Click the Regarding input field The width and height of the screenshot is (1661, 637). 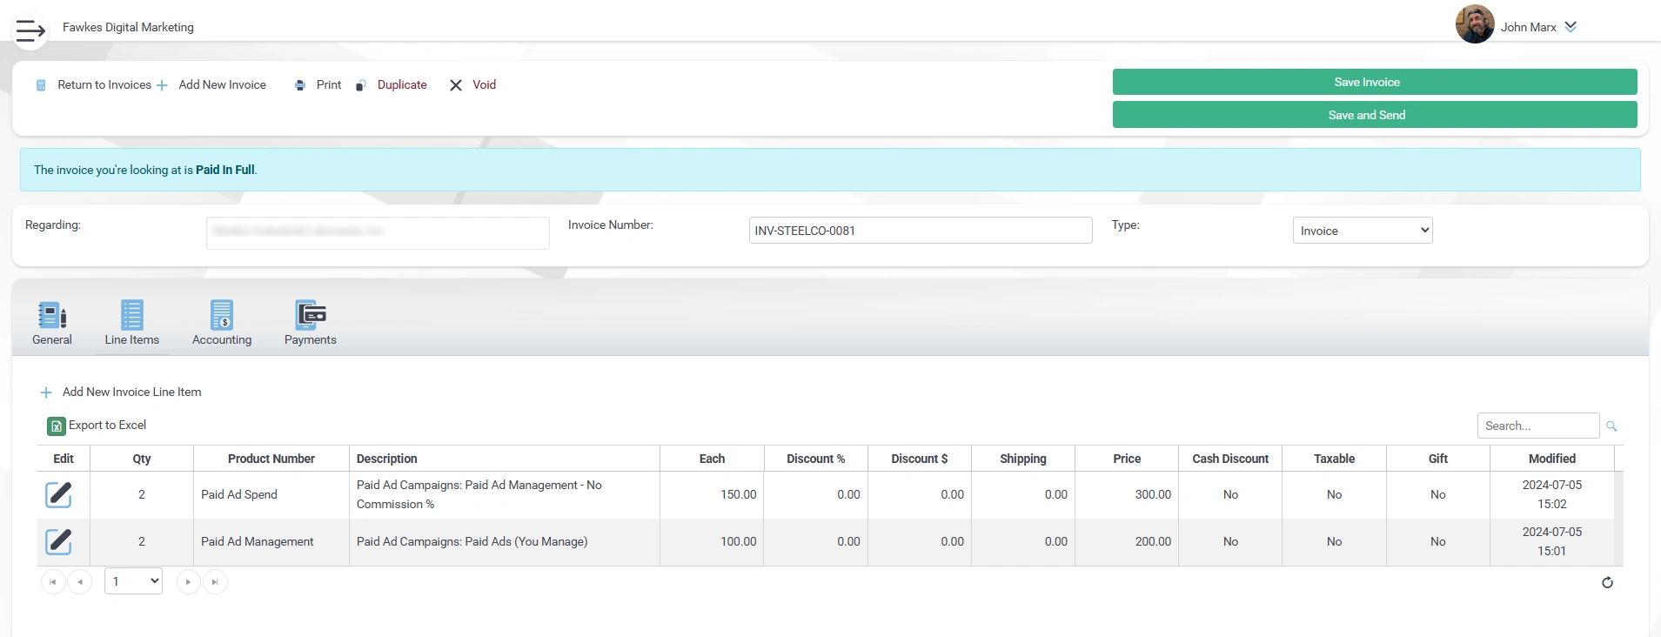tap(378, 232)
